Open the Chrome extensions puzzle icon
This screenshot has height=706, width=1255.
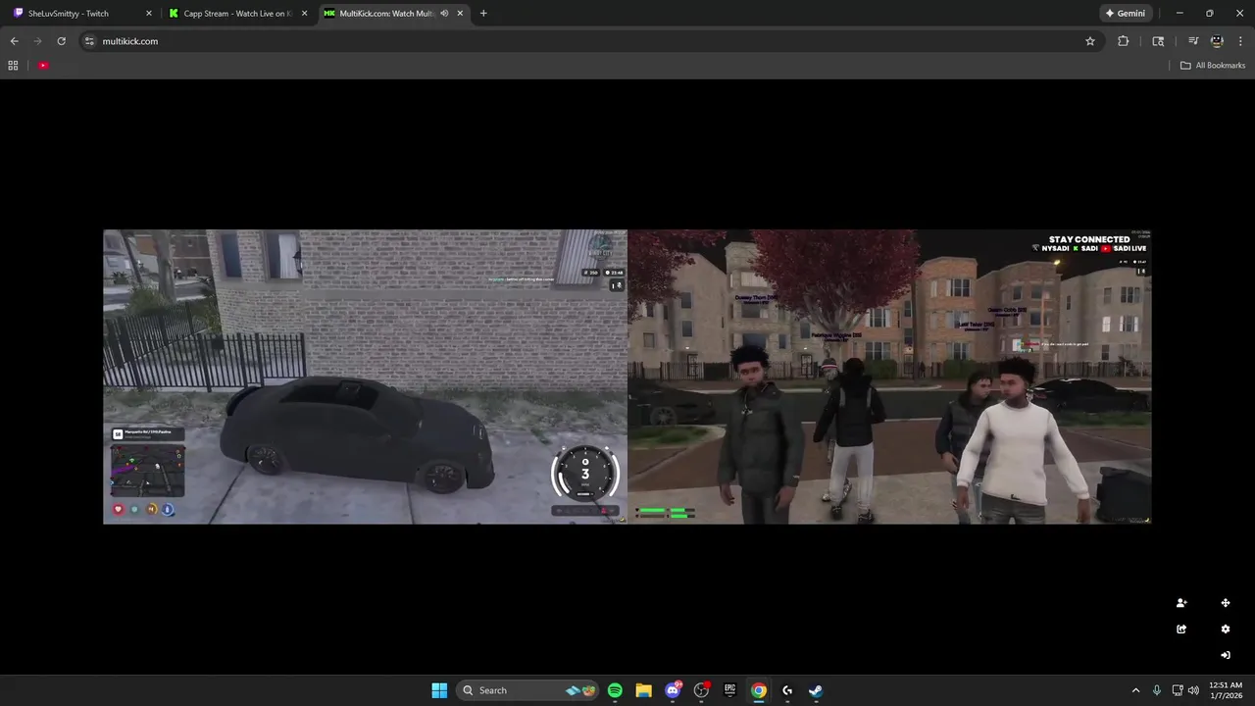(1124, 41)
